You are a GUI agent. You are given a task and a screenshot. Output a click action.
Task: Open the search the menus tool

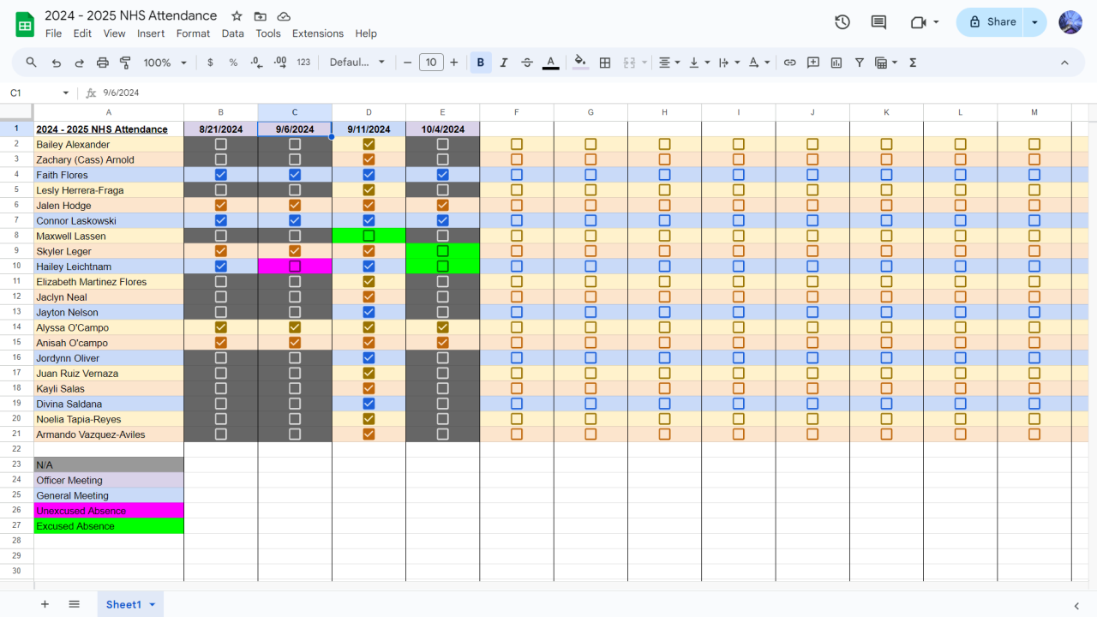tap(32, 63)
